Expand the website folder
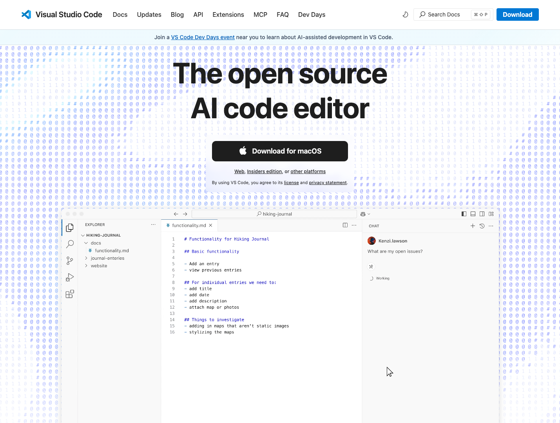Image resolution: width=560 pixels, height=423 pixels. [x=99, y=266]
